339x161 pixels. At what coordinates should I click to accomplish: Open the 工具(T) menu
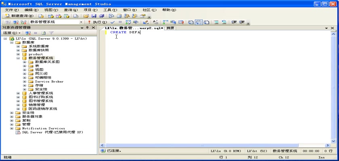click(x=110, y=10)
